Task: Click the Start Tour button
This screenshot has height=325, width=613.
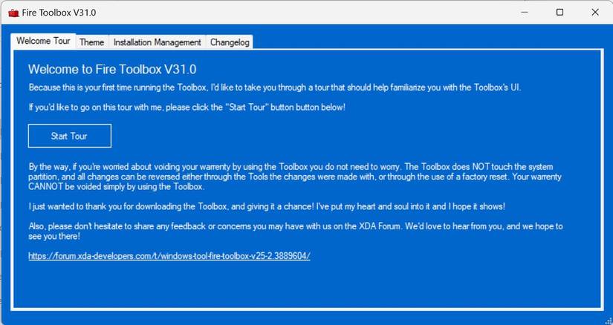Action: pos(70,136)
